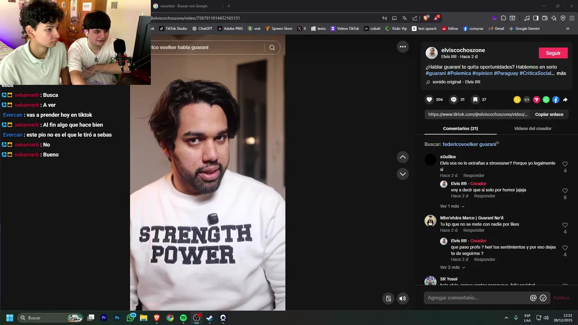
Task: Open Adobe PNG bookmark
Action: [x=230, y=28]
